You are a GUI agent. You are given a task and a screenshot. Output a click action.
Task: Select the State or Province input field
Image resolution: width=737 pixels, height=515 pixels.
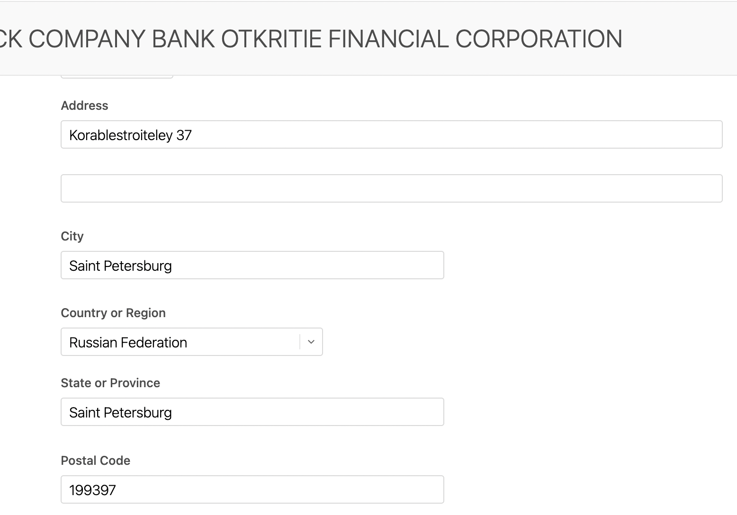click(x=252, y=412)
